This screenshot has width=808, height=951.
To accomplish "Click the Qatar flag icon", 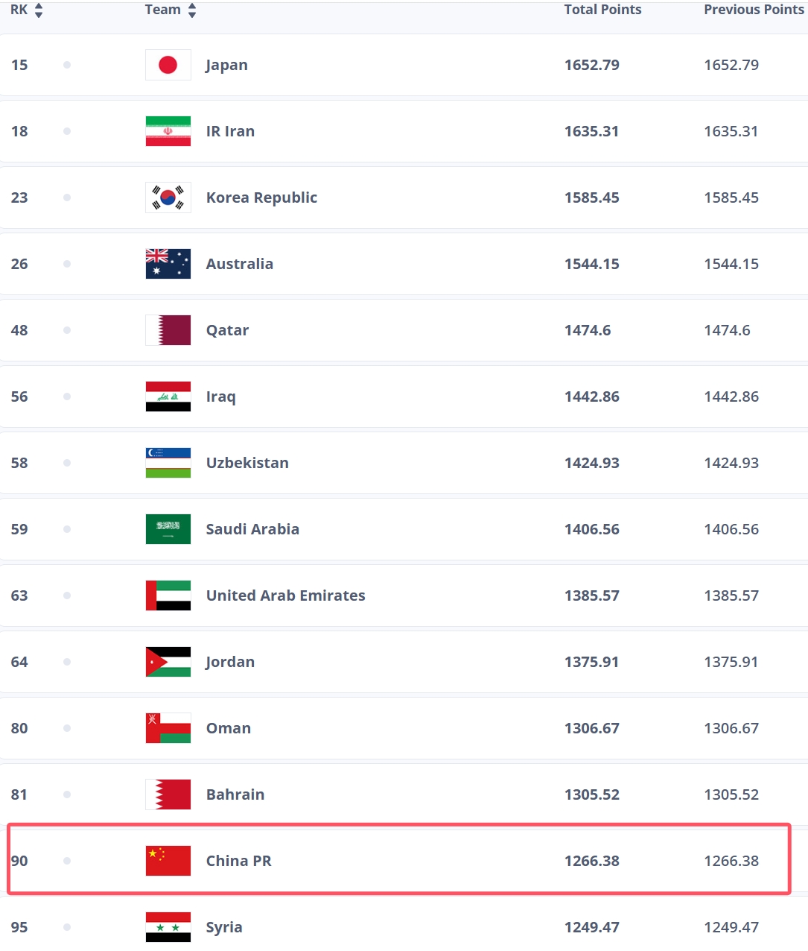I will pyautogui.click(x=168, y=330).
